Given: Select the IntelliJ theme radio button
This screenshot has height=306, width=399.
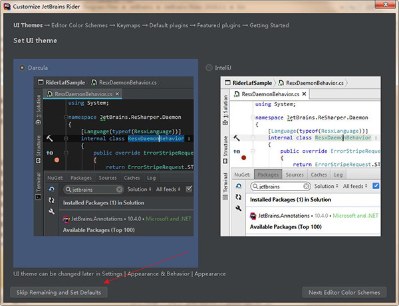Looking at the screenshot, I should pyautogui.click(x=209, y=67).
